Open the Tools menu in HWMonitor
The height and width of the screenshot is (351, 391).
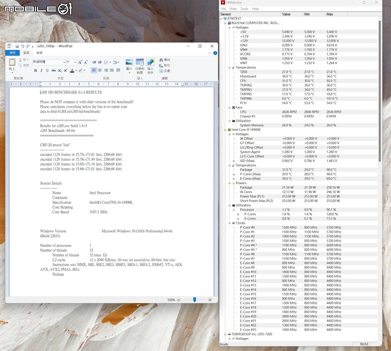click(x=244, y=9)
